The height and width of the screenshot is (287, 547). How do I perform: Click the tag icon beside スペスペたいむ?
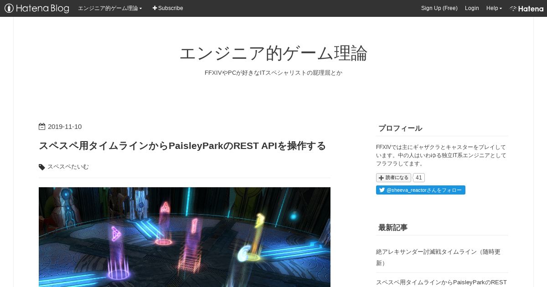point(42,167)
